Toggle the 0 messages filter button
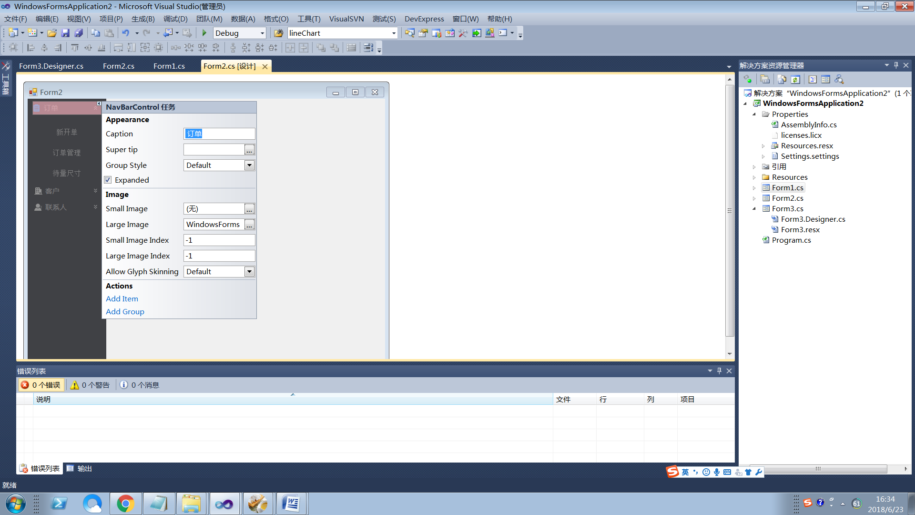Viewport: 915px width, 515px height. 139,385
